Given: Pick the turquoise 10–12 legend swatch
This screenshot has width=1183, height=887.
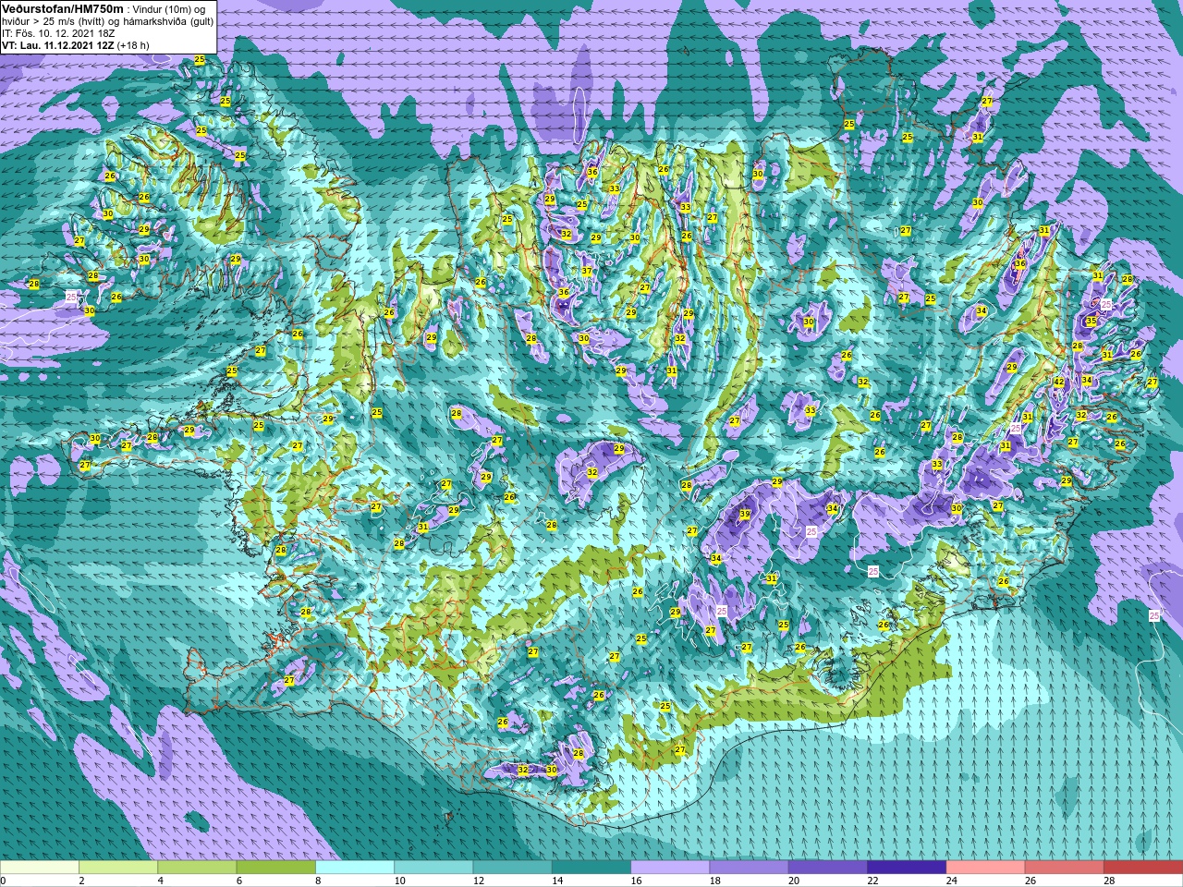Looking at the screenshot, I should coord(433,869).
